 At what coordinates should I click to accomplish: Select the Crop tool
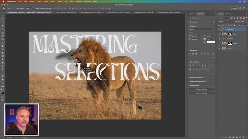coord(3,29)
